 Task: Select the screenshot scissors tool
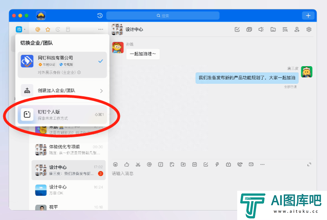tap(138, 165)
